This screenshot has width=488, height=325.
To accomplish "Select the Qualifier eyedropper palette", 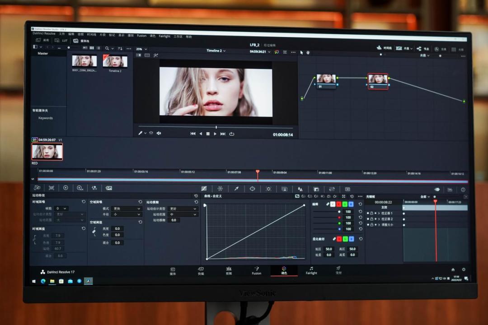I will (x=236, y=189).
